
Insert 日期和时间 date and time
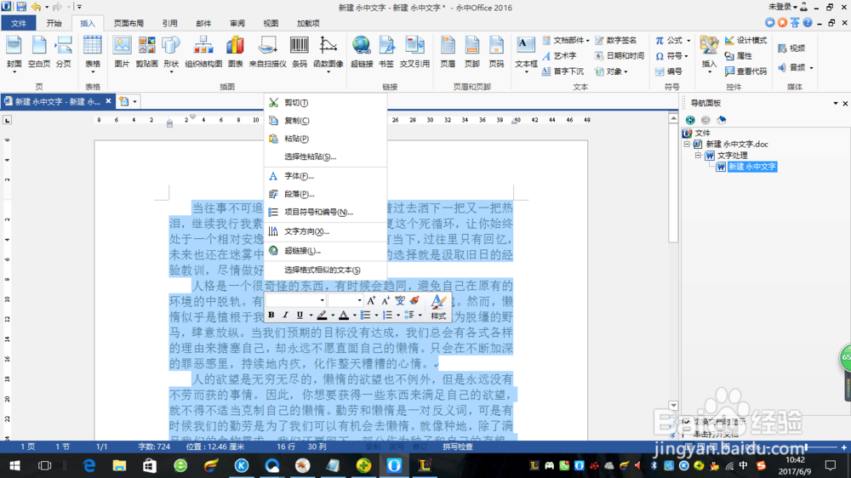tap(620, 55)
